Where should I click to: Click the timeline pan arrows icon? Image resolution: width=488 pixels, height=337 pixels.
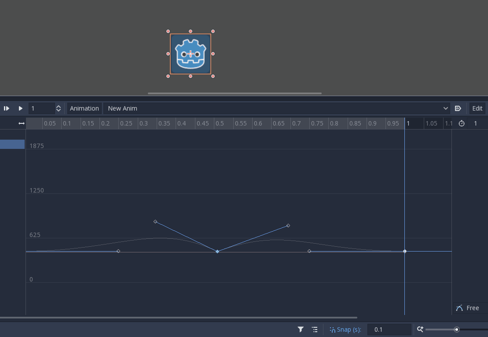pyautogui.click(x=21, y=123)
